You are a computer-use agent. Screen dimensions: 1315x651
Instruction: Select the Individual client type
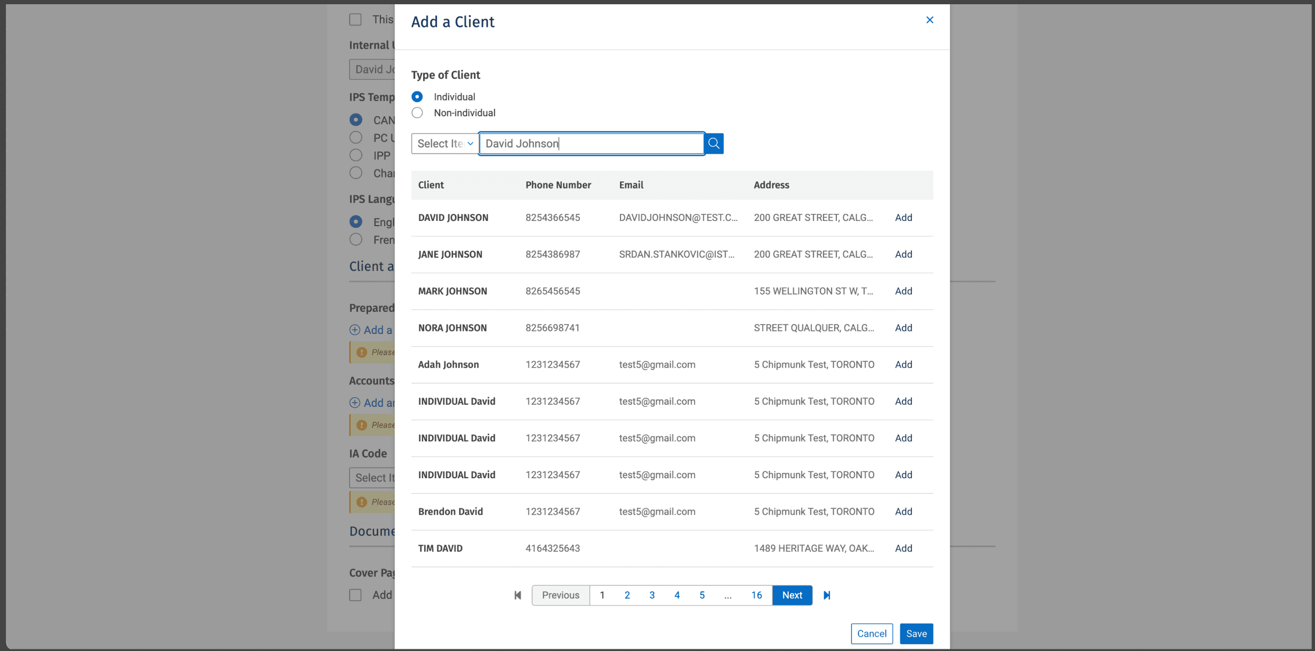click(x=417, y=97)
